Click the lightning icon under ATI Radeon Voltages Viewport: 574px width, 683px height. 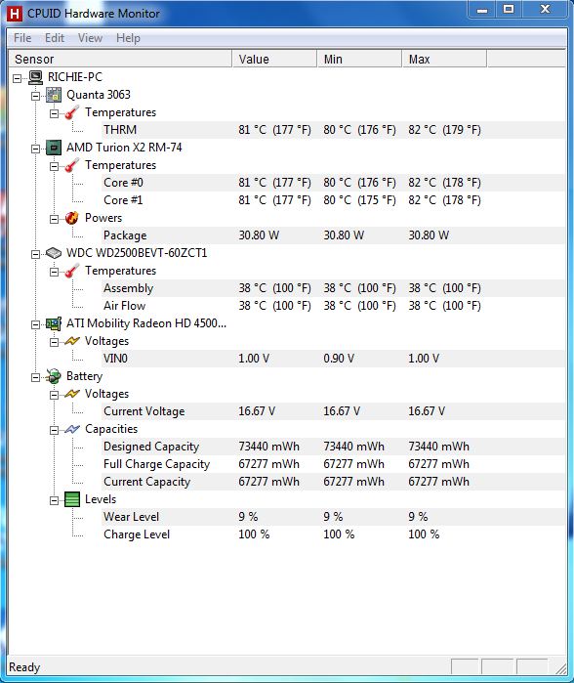tap(72, 341)
